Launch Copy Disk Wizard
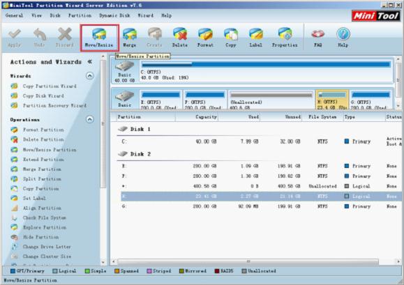This screenshot has width=404, height=285. tap(43, 96)
